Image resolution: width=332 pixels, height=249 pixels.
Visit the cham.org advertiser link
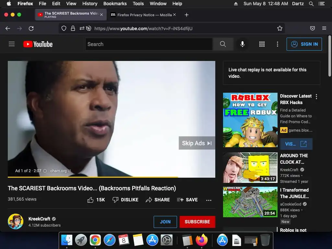click(x=60, y=171)
